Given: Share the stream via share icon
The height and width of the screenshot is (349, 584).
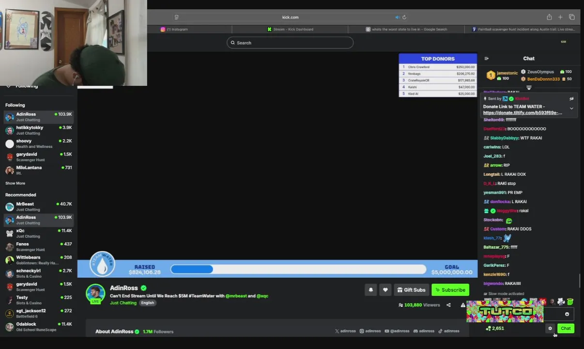Looking at the screenshot, I should tap(448, 305).
